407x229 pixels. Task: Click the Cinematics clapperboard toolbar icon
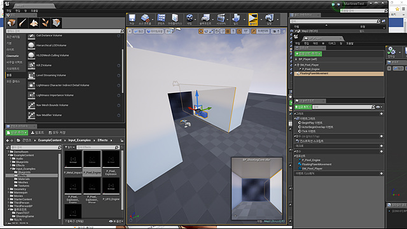click(x=221, y=18)
